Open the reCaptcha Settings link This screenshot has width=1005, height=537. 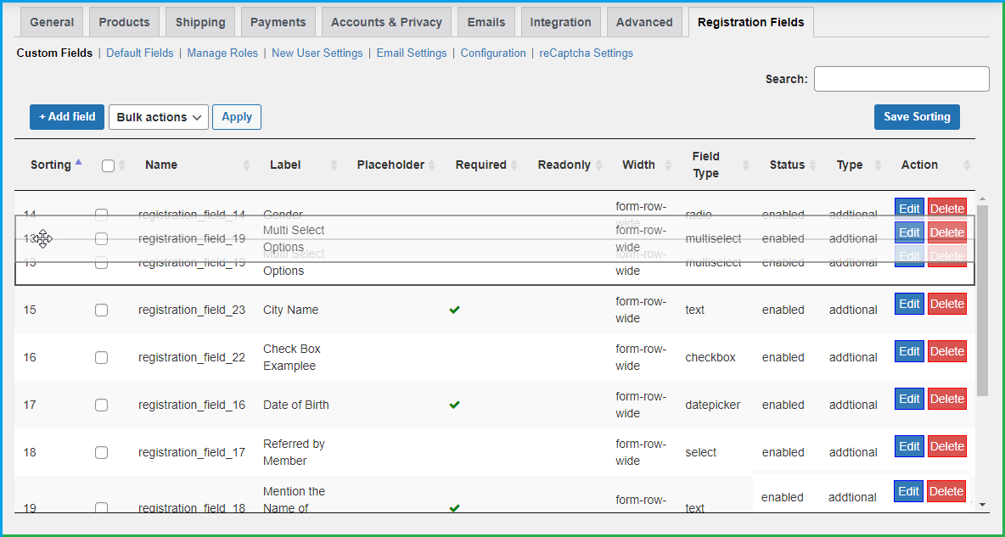(586, 53)
